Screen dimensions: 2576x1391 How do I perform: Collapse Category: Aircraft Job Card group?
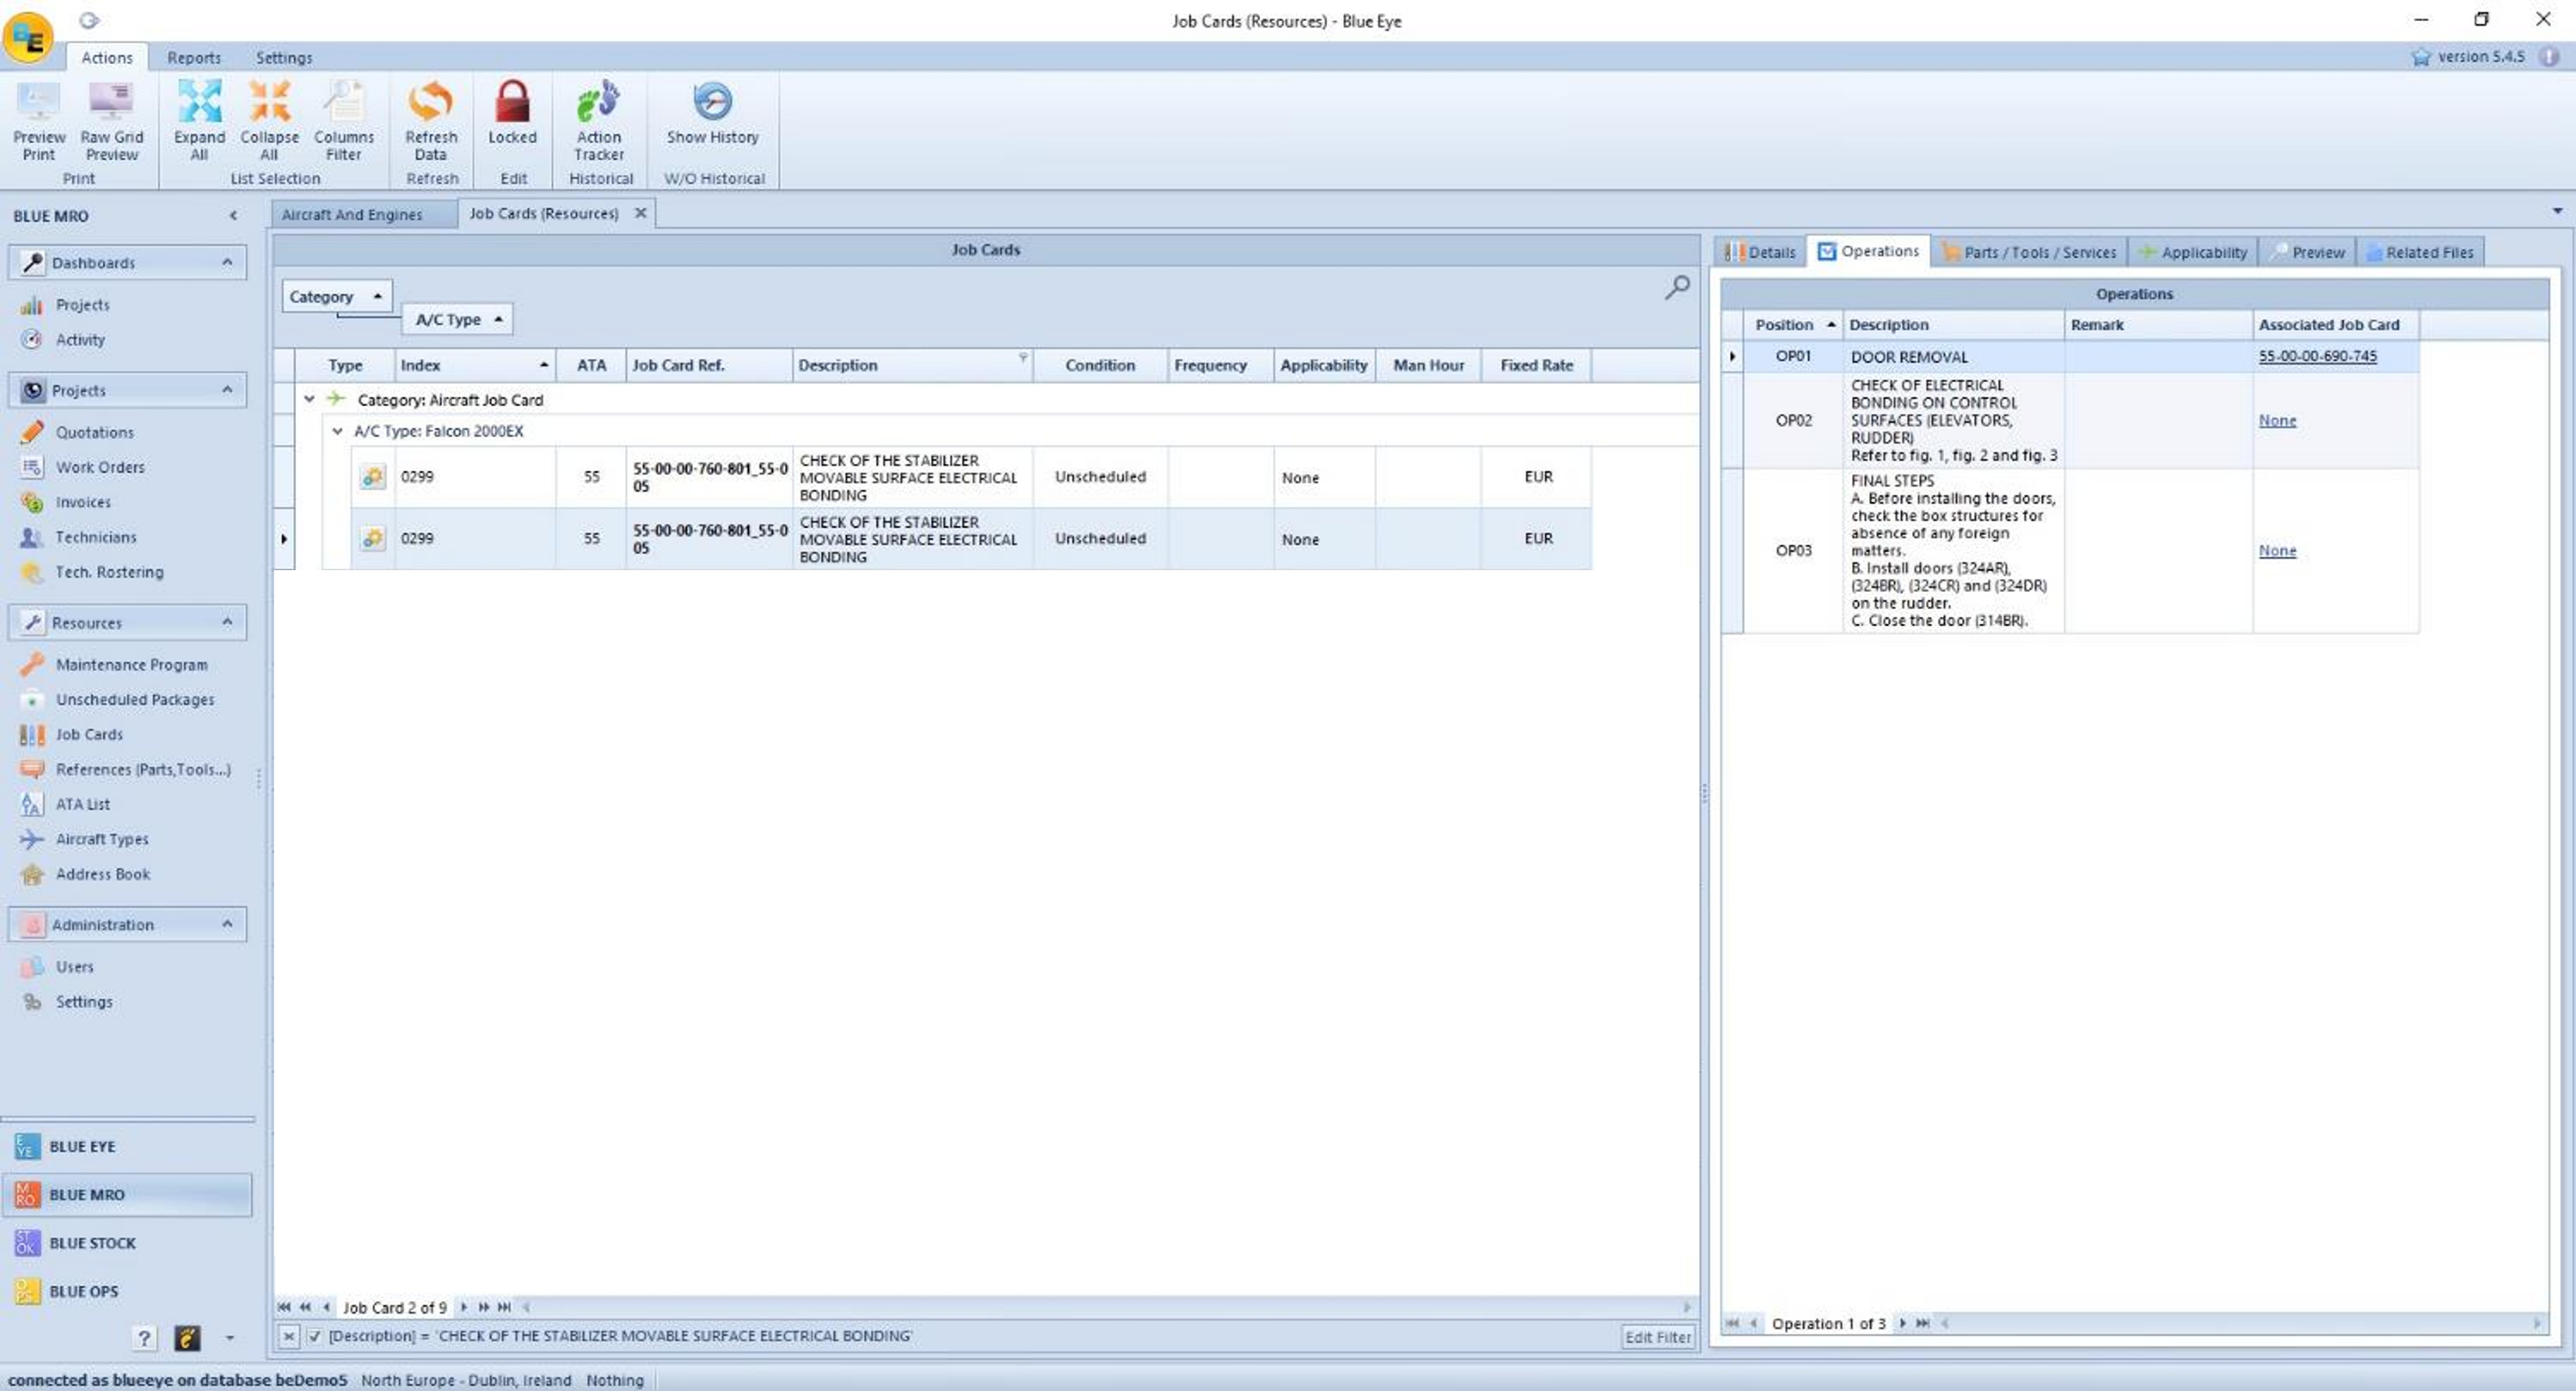(309, 399)
